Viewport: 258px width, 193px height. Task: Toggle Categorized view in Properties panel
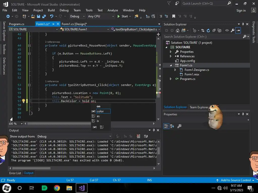point(166,126)
